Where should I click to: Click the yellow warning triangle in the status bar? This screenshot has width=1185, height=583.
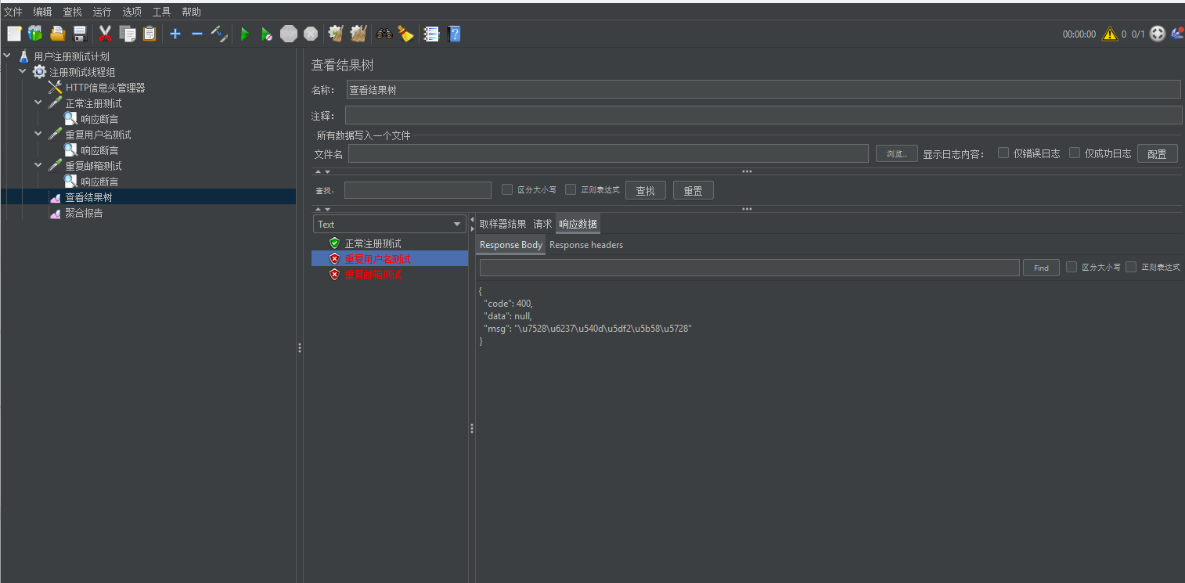click(x=1109, y=34)
